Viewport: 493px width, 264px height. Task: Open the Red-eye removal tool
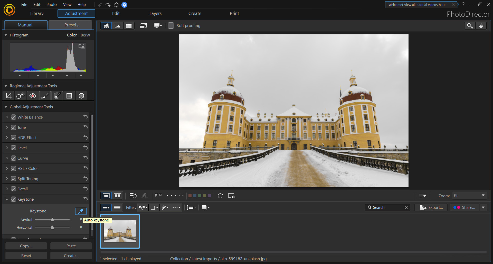33,95
